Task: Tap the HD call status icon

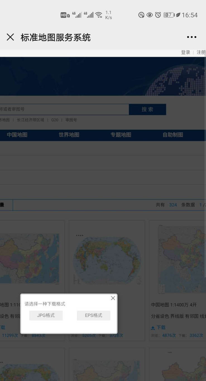Action: 65,15
